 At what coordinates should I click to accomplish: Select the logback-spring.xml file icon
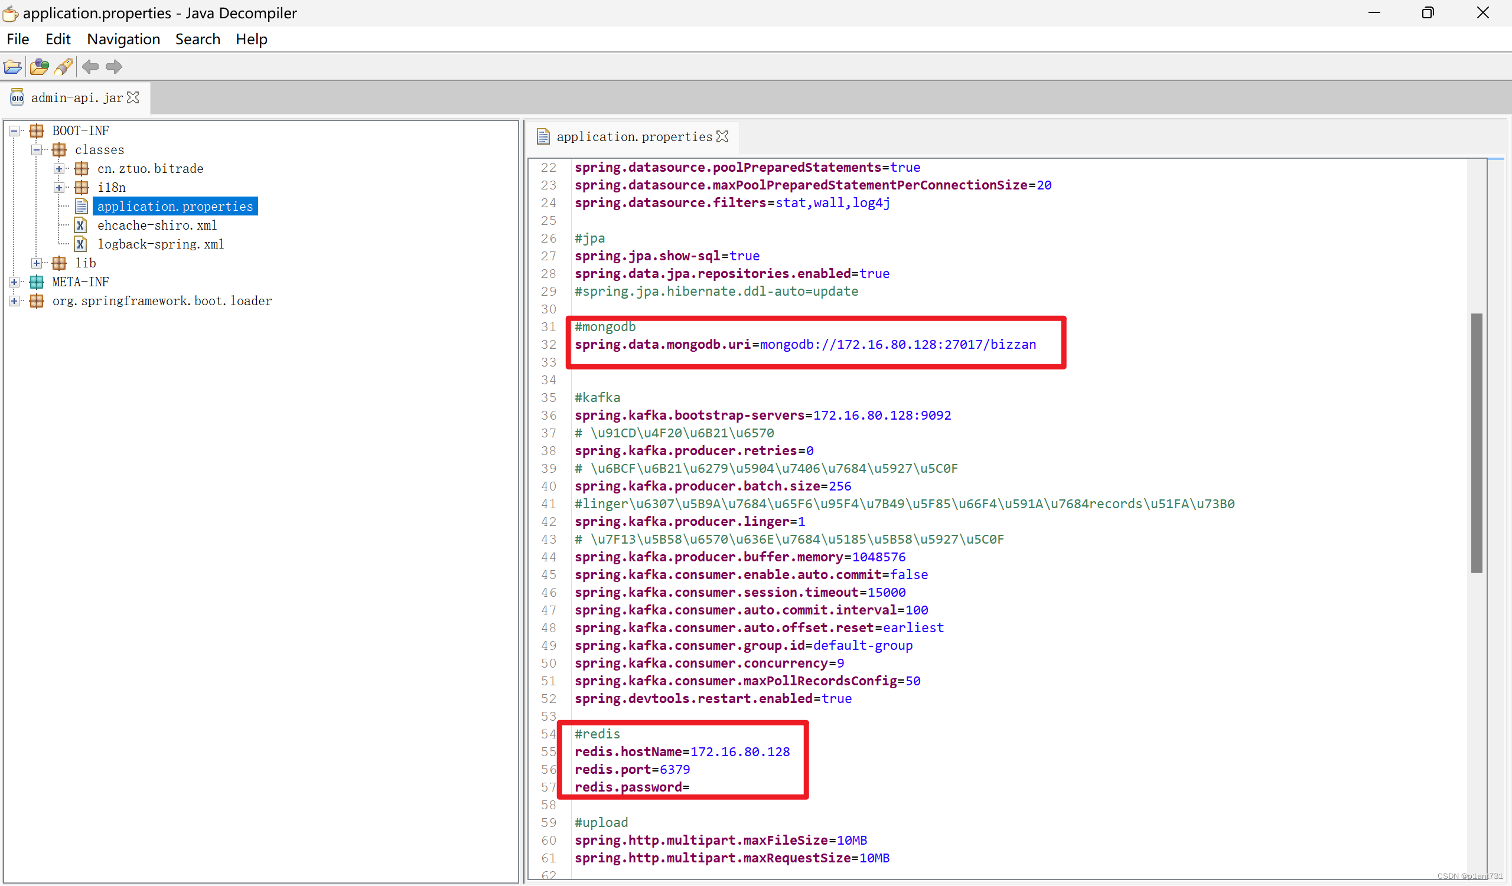pyautogui.click(x=80, y=244)
